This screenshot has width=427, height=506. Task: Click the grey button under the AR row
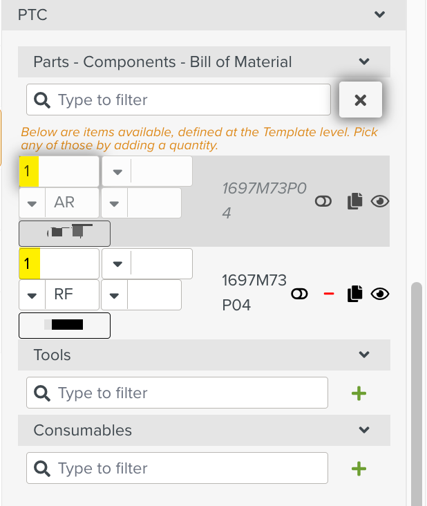coord(64,234)
